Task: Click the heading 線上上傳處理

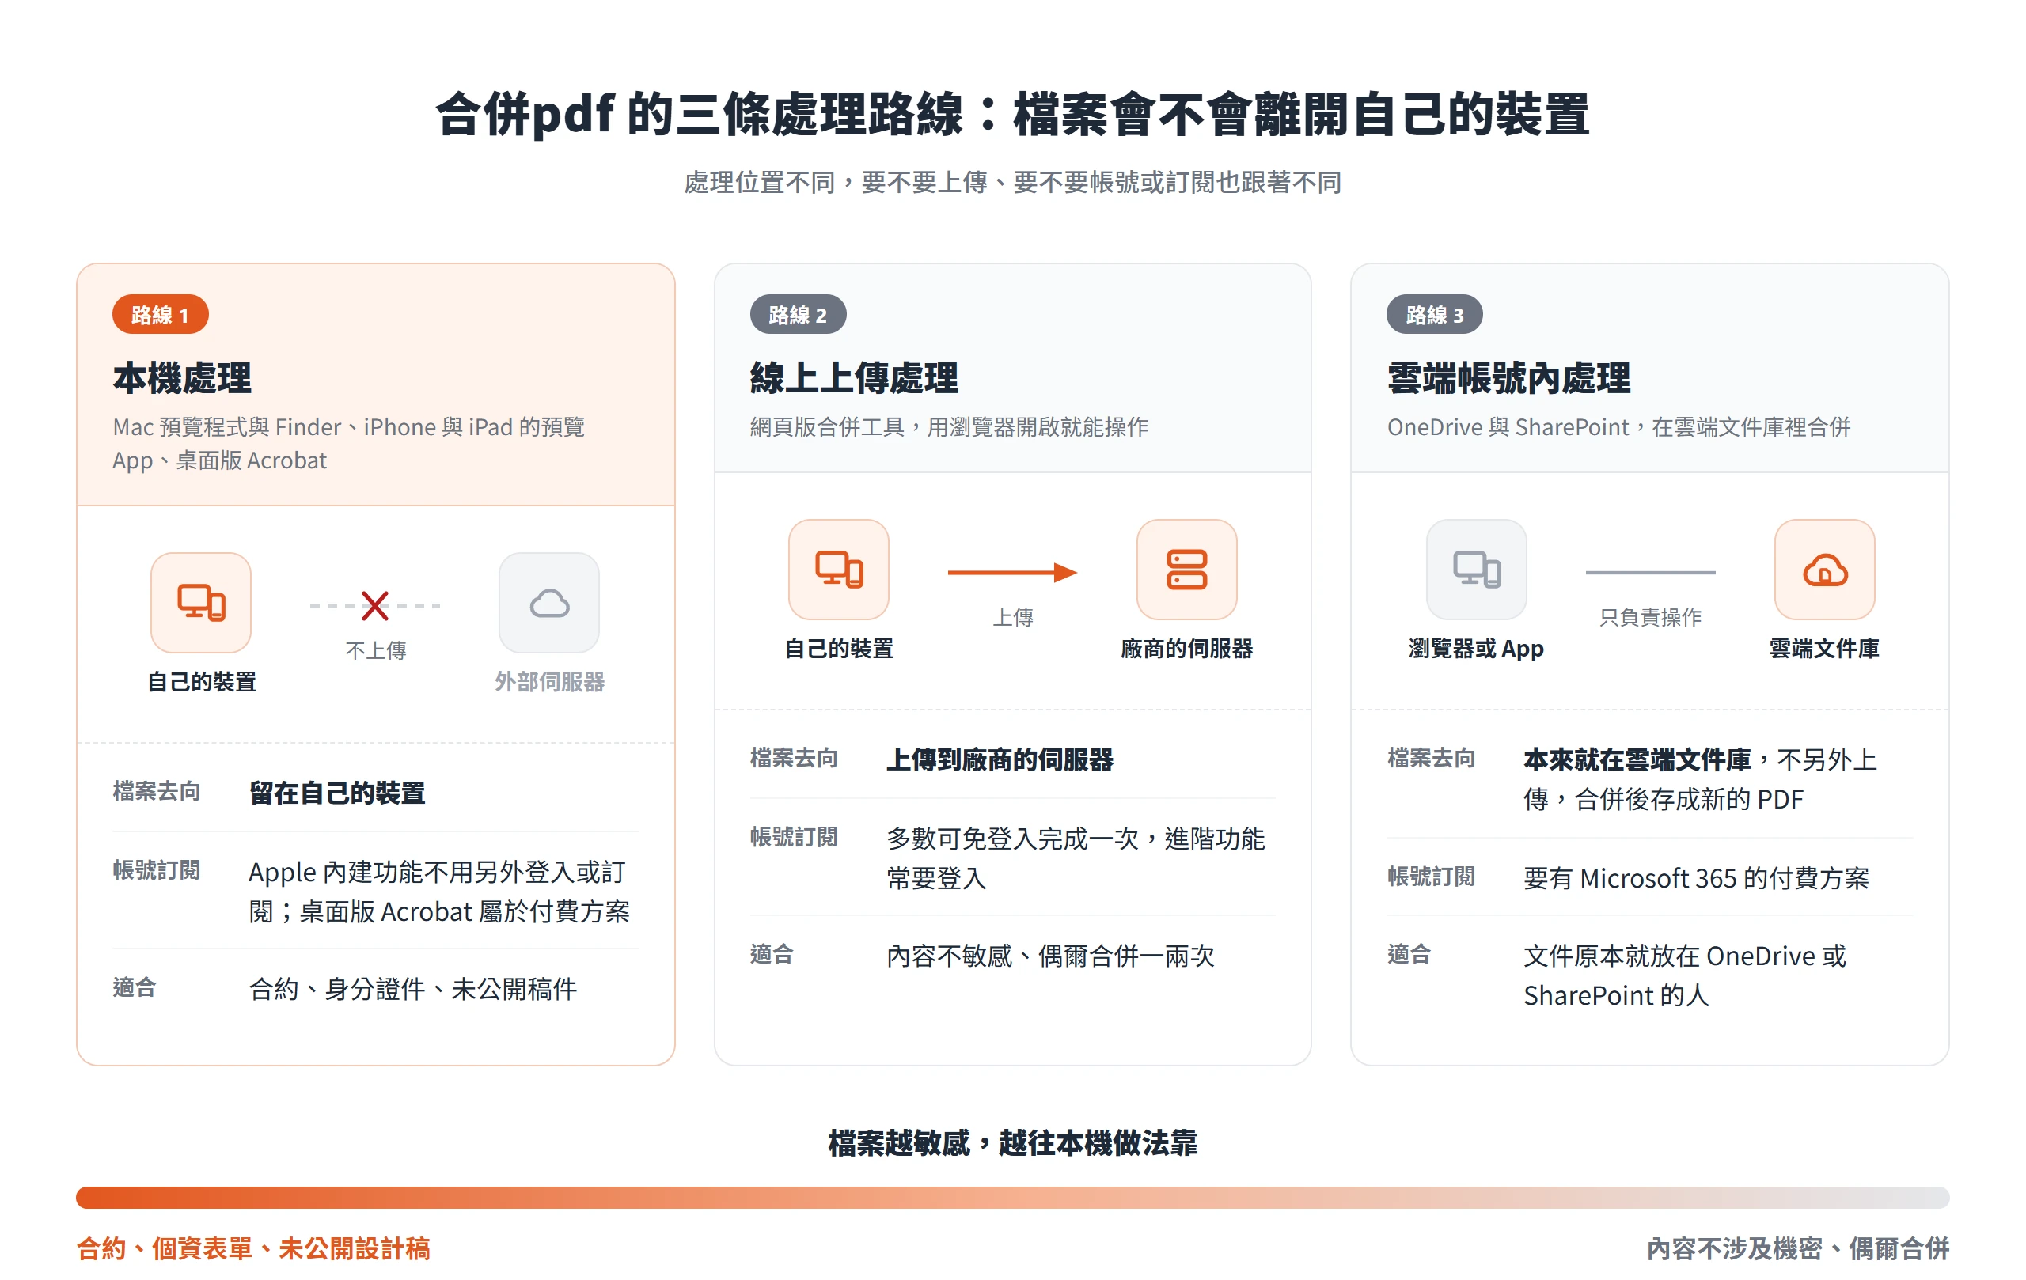Action: [x=854, y=377]
